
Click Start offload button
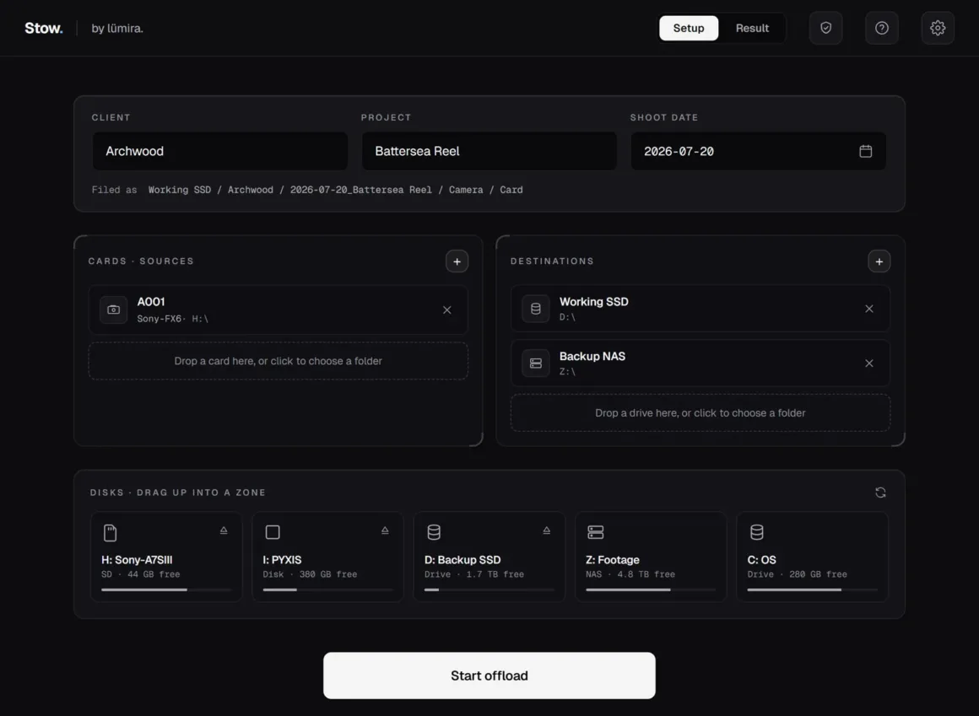click(x=489, y=676)
